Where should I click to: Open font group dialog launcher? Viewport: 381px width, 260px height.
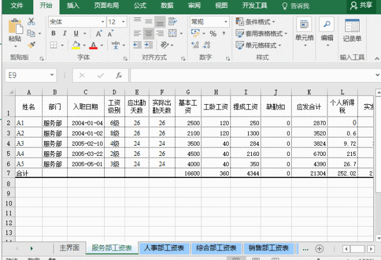click(125, 58)
